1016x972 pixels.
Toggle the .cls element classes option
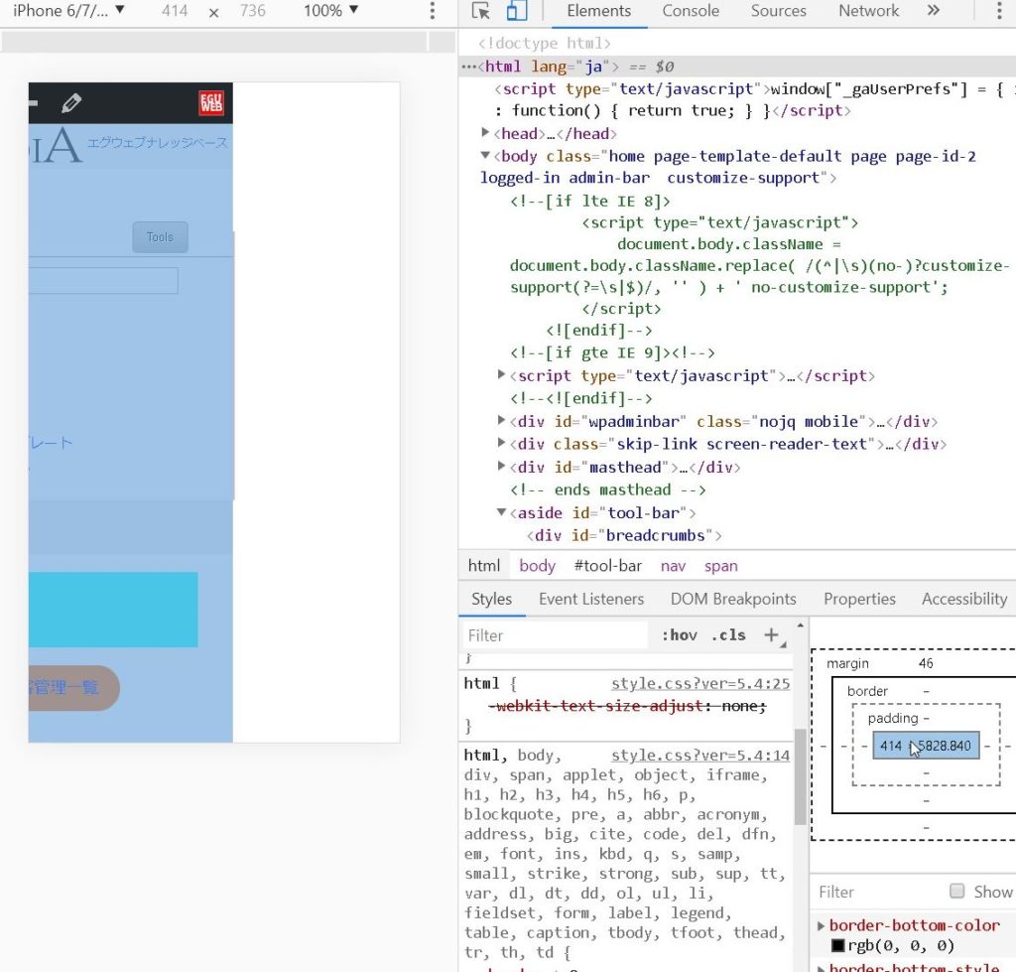[728, 635]
